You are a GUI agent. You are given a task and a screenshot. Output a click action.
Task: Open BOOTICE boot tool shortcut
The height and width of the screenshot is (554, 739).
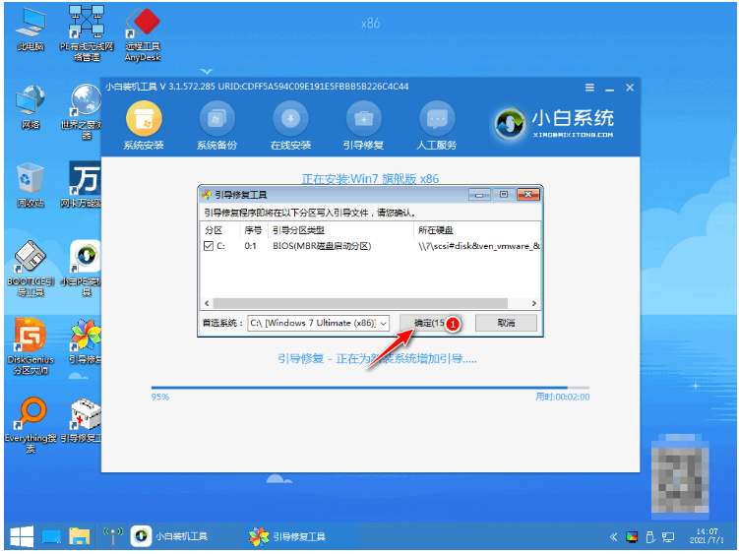tap(31, 261)
